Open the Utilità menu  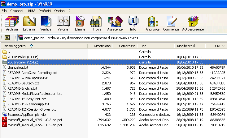(31, 11)
